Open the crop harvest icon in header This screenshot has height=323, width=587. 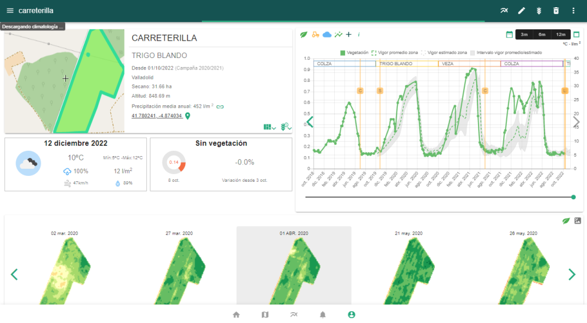538,11
